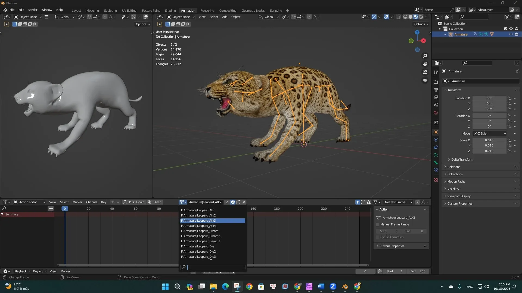Disable Armature render camera icon

tap(516, 34)
